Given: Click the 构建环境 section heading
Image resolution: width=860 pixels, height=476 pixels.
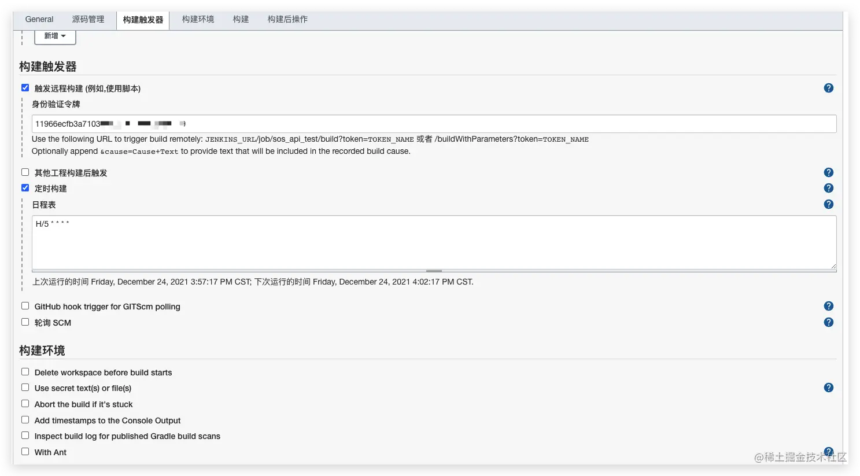Looking at the screenshot, I should pos(42,350).
